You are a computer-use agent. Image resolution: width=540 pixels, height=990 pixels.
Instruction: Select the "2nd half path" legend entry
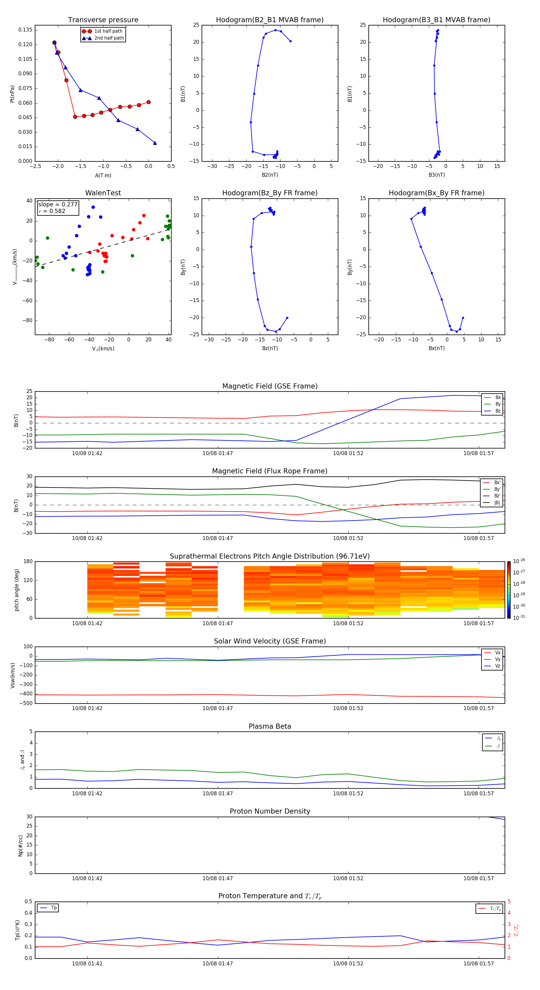point(103,38)
